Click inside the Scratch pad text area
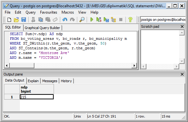This screenshot has width=188, height=122. point(160,47)
